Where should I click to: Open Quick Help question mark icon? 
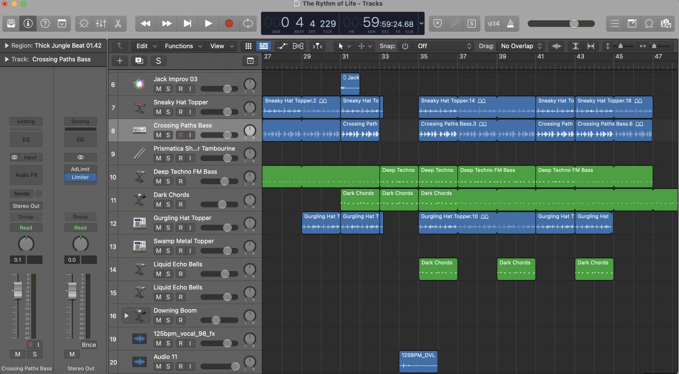pos(45,23)
